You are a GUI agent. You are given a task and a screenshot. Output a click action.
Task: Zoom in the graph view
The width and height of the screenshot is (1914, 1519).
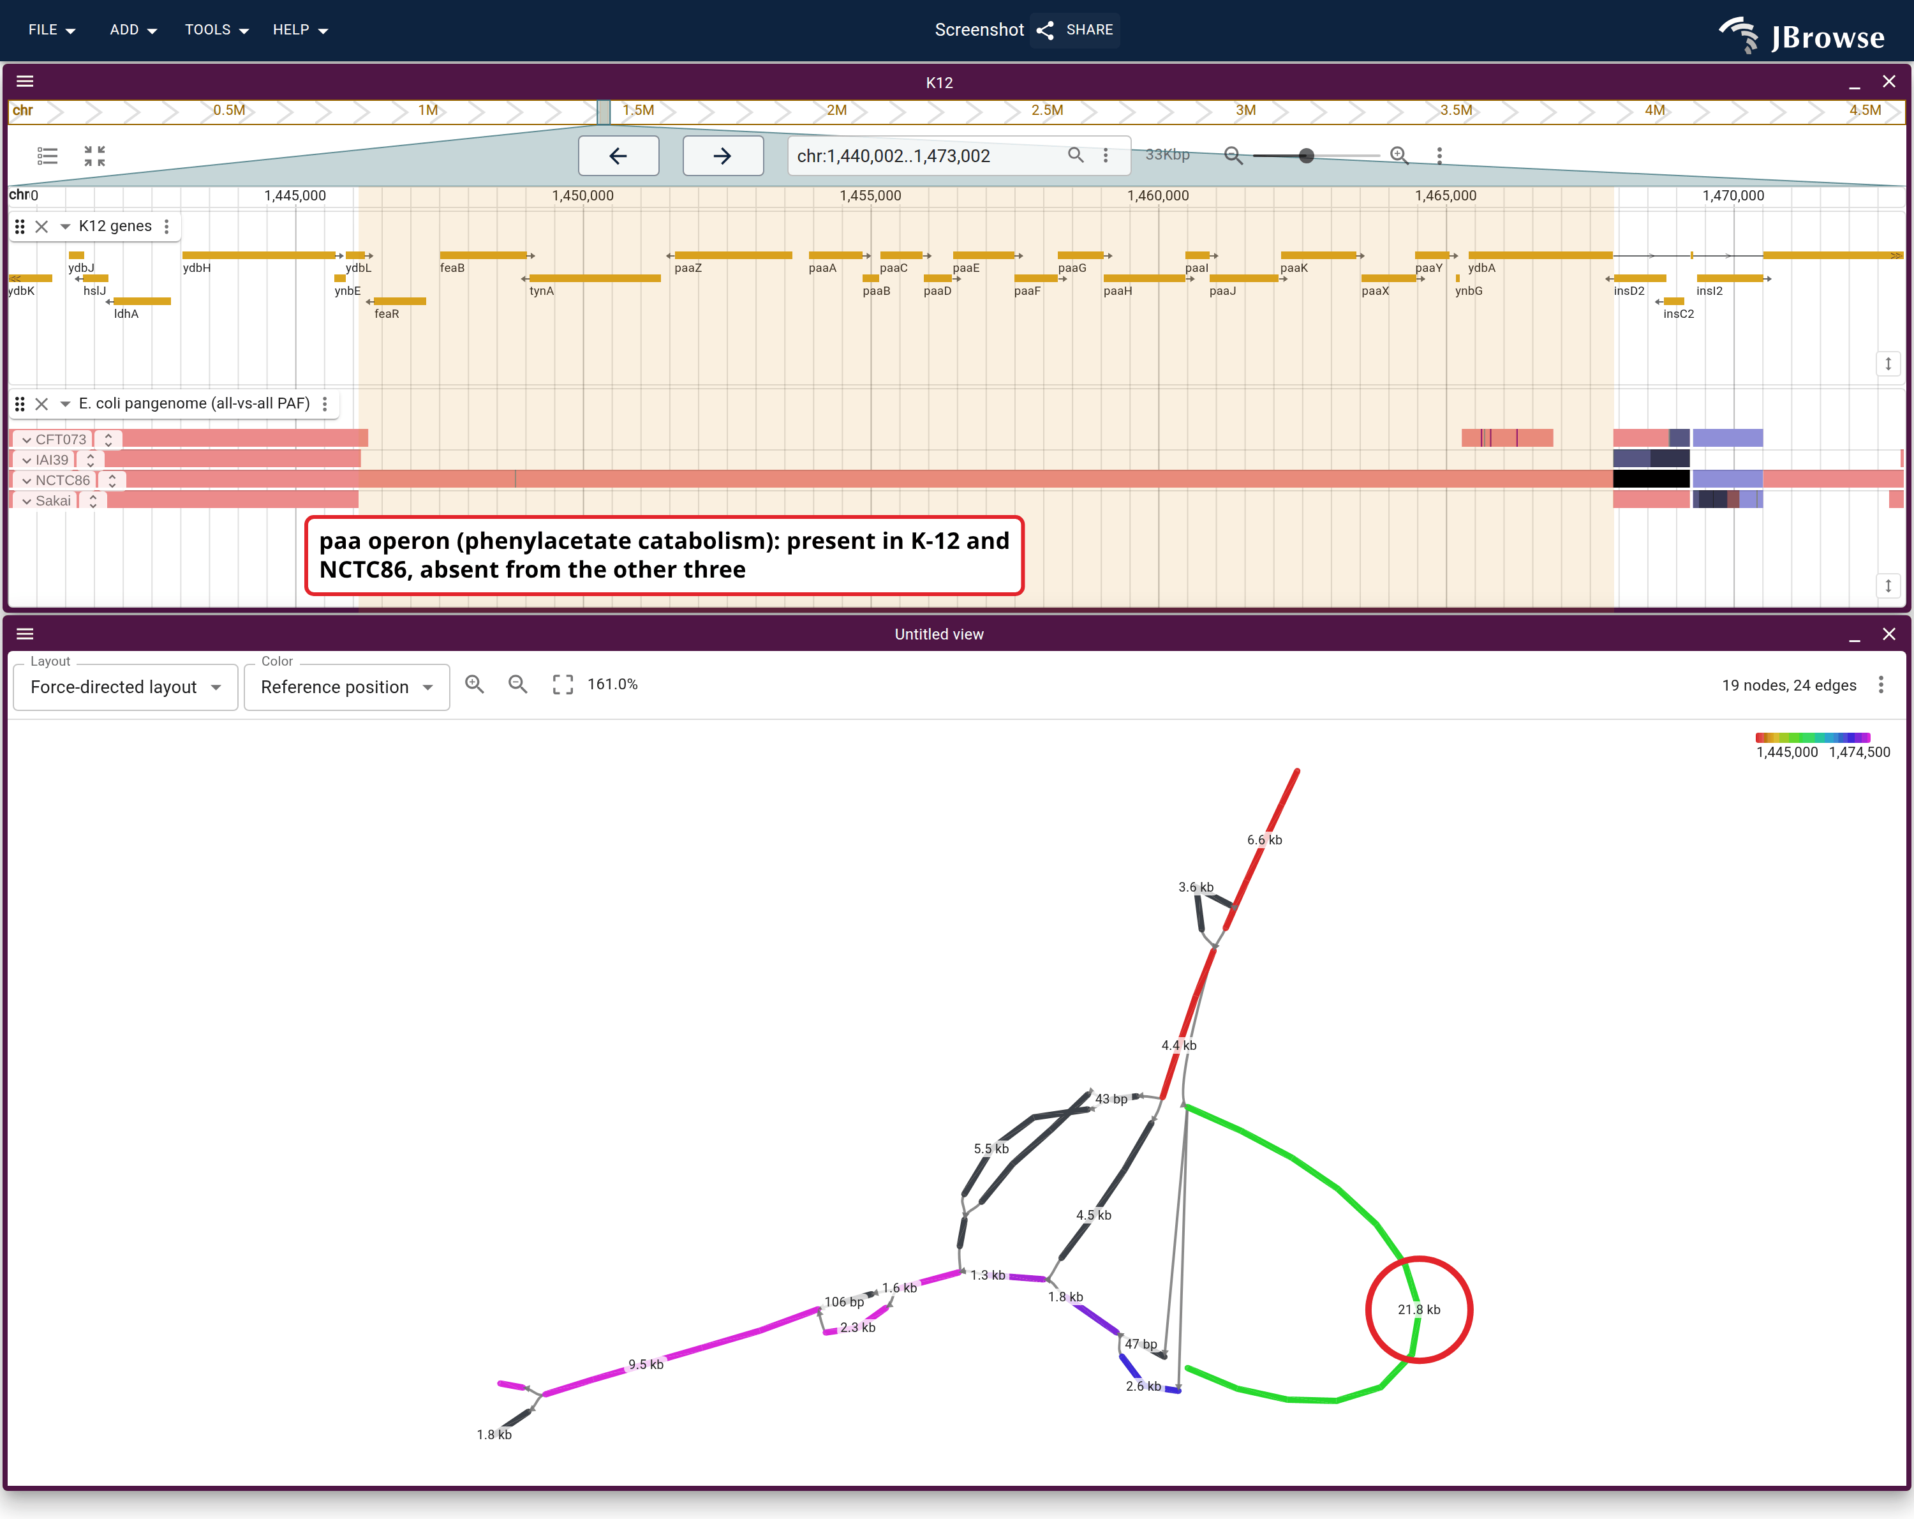(x=475, y=684)
